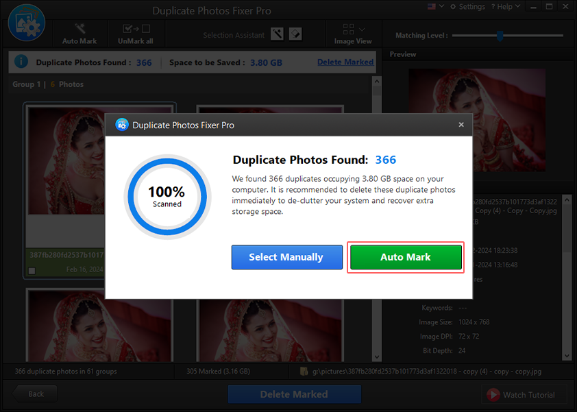577x412 pixels.
Task: Click the dialog's title bar app icon
Action: coord(122,125)
